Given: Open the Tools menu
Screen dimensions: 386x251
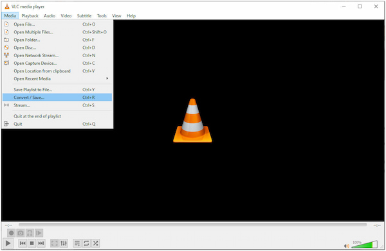Looking at the screenshot, I should [102, 15].
